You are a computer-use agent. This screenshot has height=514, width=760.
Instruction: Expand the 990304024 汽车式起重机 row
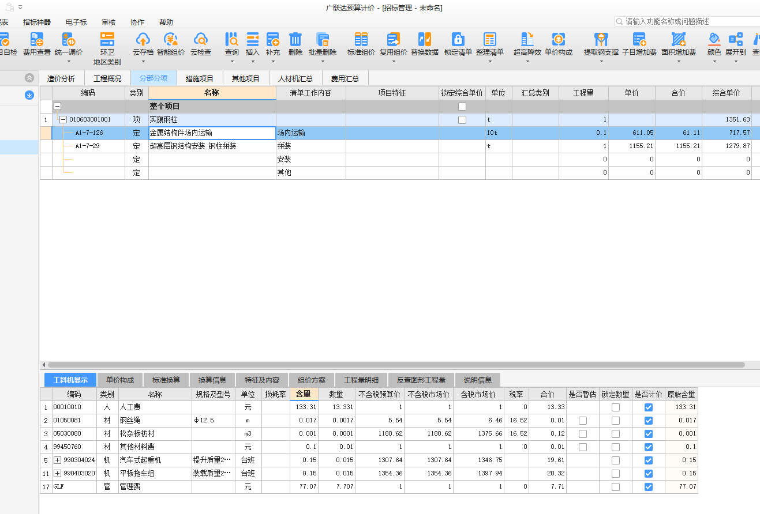click(57, 460)
